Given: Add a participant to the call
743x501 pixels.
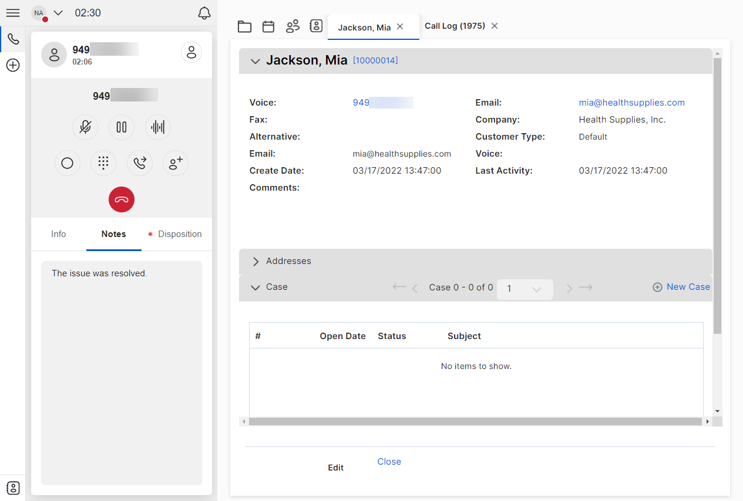Looking at the screenshot, I should [176, 163].
